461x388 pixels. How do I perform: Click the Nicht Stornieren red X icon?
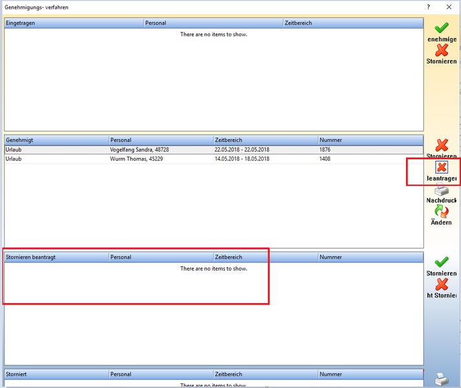442,284
